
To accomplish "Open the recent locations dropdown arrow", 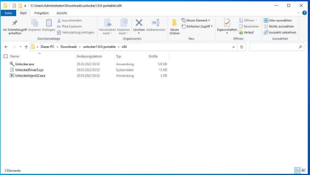I will [x=20, y=47].
